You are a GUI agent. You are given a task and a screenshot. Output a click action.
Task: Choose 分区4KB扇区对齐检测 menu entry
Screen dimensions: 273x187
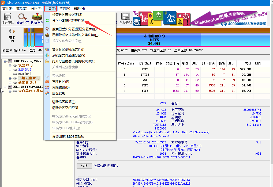pyautogui.click(x=80, y=21)
